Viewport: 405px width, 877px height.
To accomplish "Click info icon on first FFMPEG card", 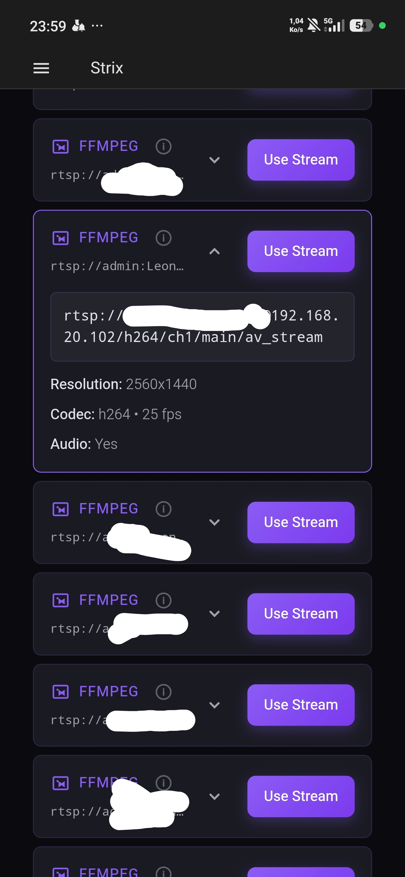I will click(x=164, y=147).
